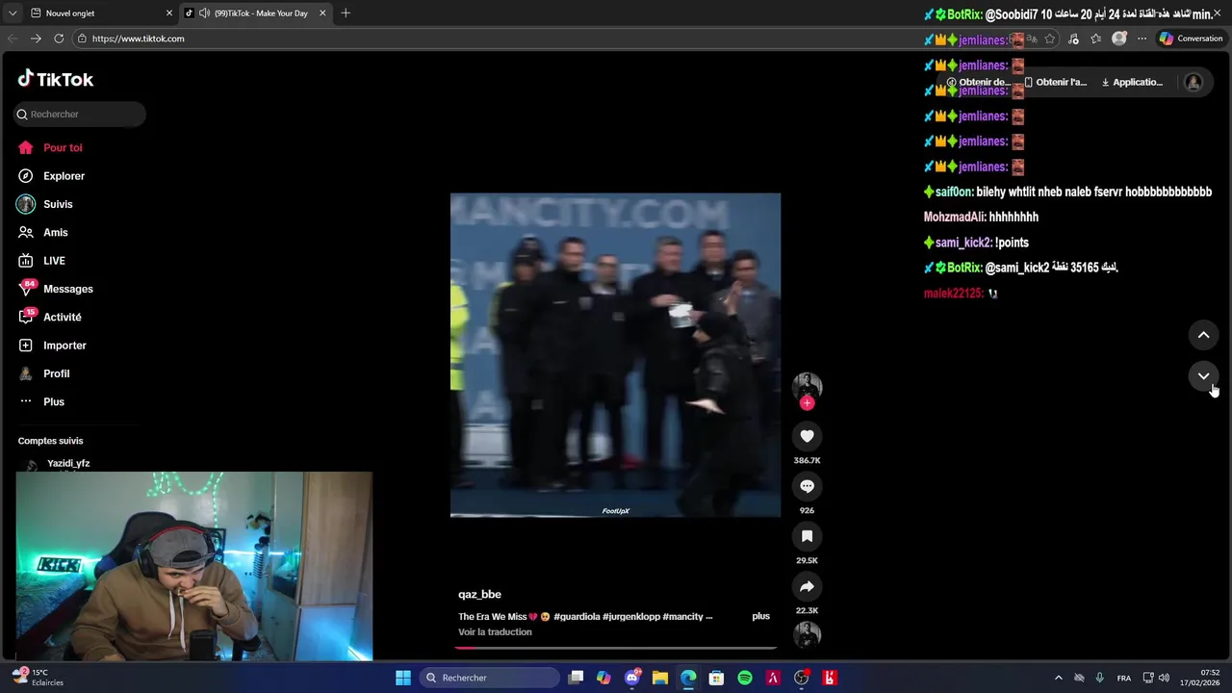Focus the TikTok Rechercher search field
Screen dimensions: 1232x693
point(80,114)
